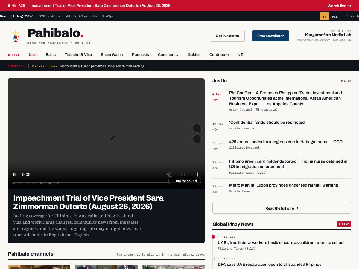Click the Manila Times source label in the breaking bar
359x269 pixels.
[45, 66]
